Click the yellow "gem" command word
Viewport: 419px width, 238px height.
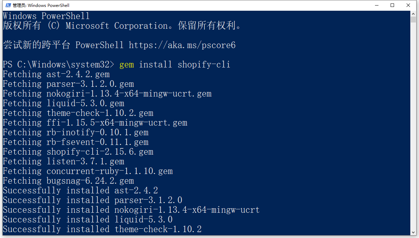coord(126,65)
